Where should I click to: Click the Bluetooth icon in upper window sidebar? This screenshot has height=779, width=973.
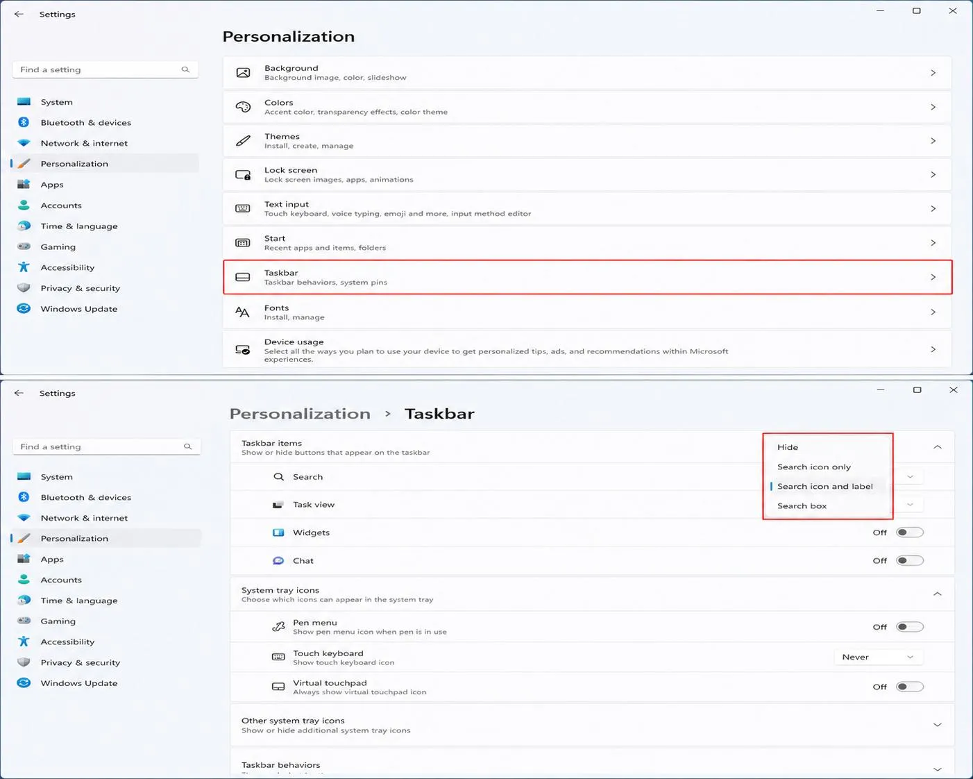pos(24,122)
